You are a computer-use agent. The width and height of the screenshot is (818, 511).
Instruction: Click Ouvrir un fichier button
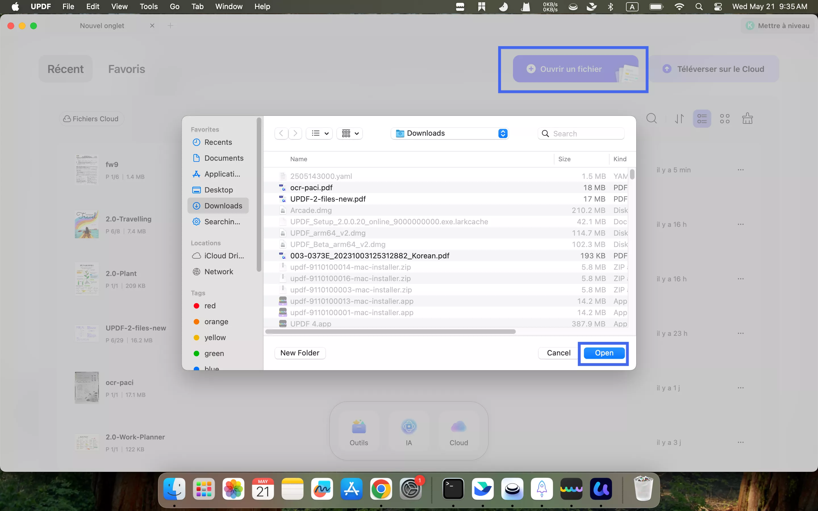pyautogui.click(x=575, y=69)
